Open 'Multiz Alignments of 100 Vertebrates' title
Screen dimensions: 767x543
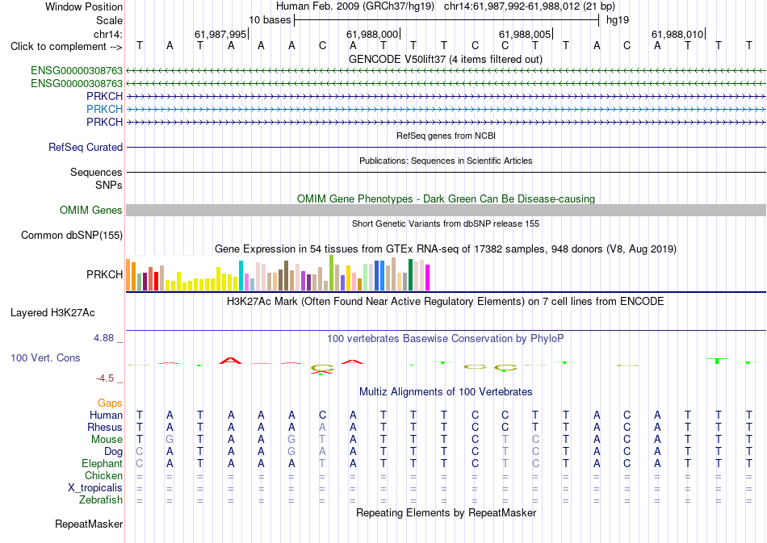click(446, 391)
